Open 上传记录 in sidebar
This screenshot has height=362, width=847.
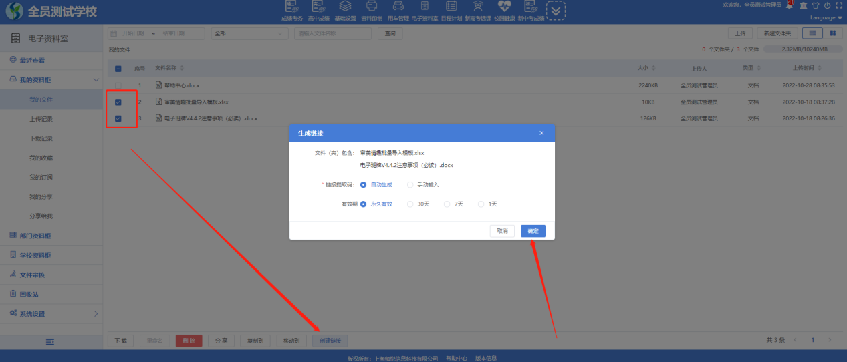tap(51, 119)
